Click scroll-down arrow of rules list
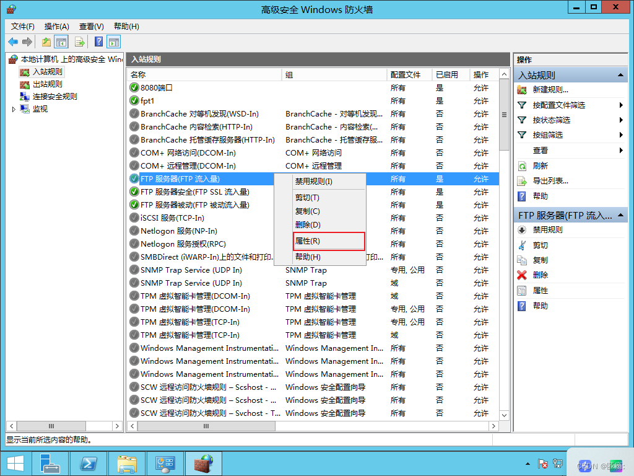The height and width of the screenshot is (476, 634). tap(504, 415)
